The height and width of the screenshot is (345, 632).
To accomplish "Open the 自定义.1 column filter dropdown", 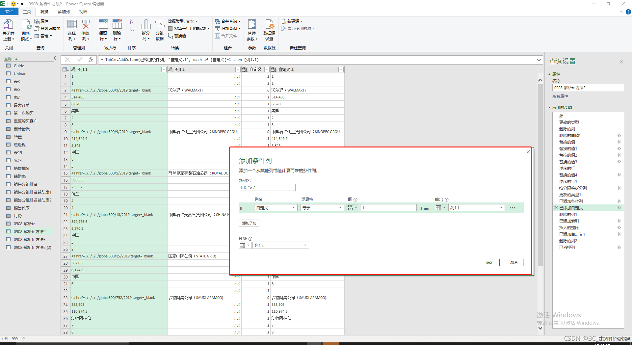I will coord(341,69).
